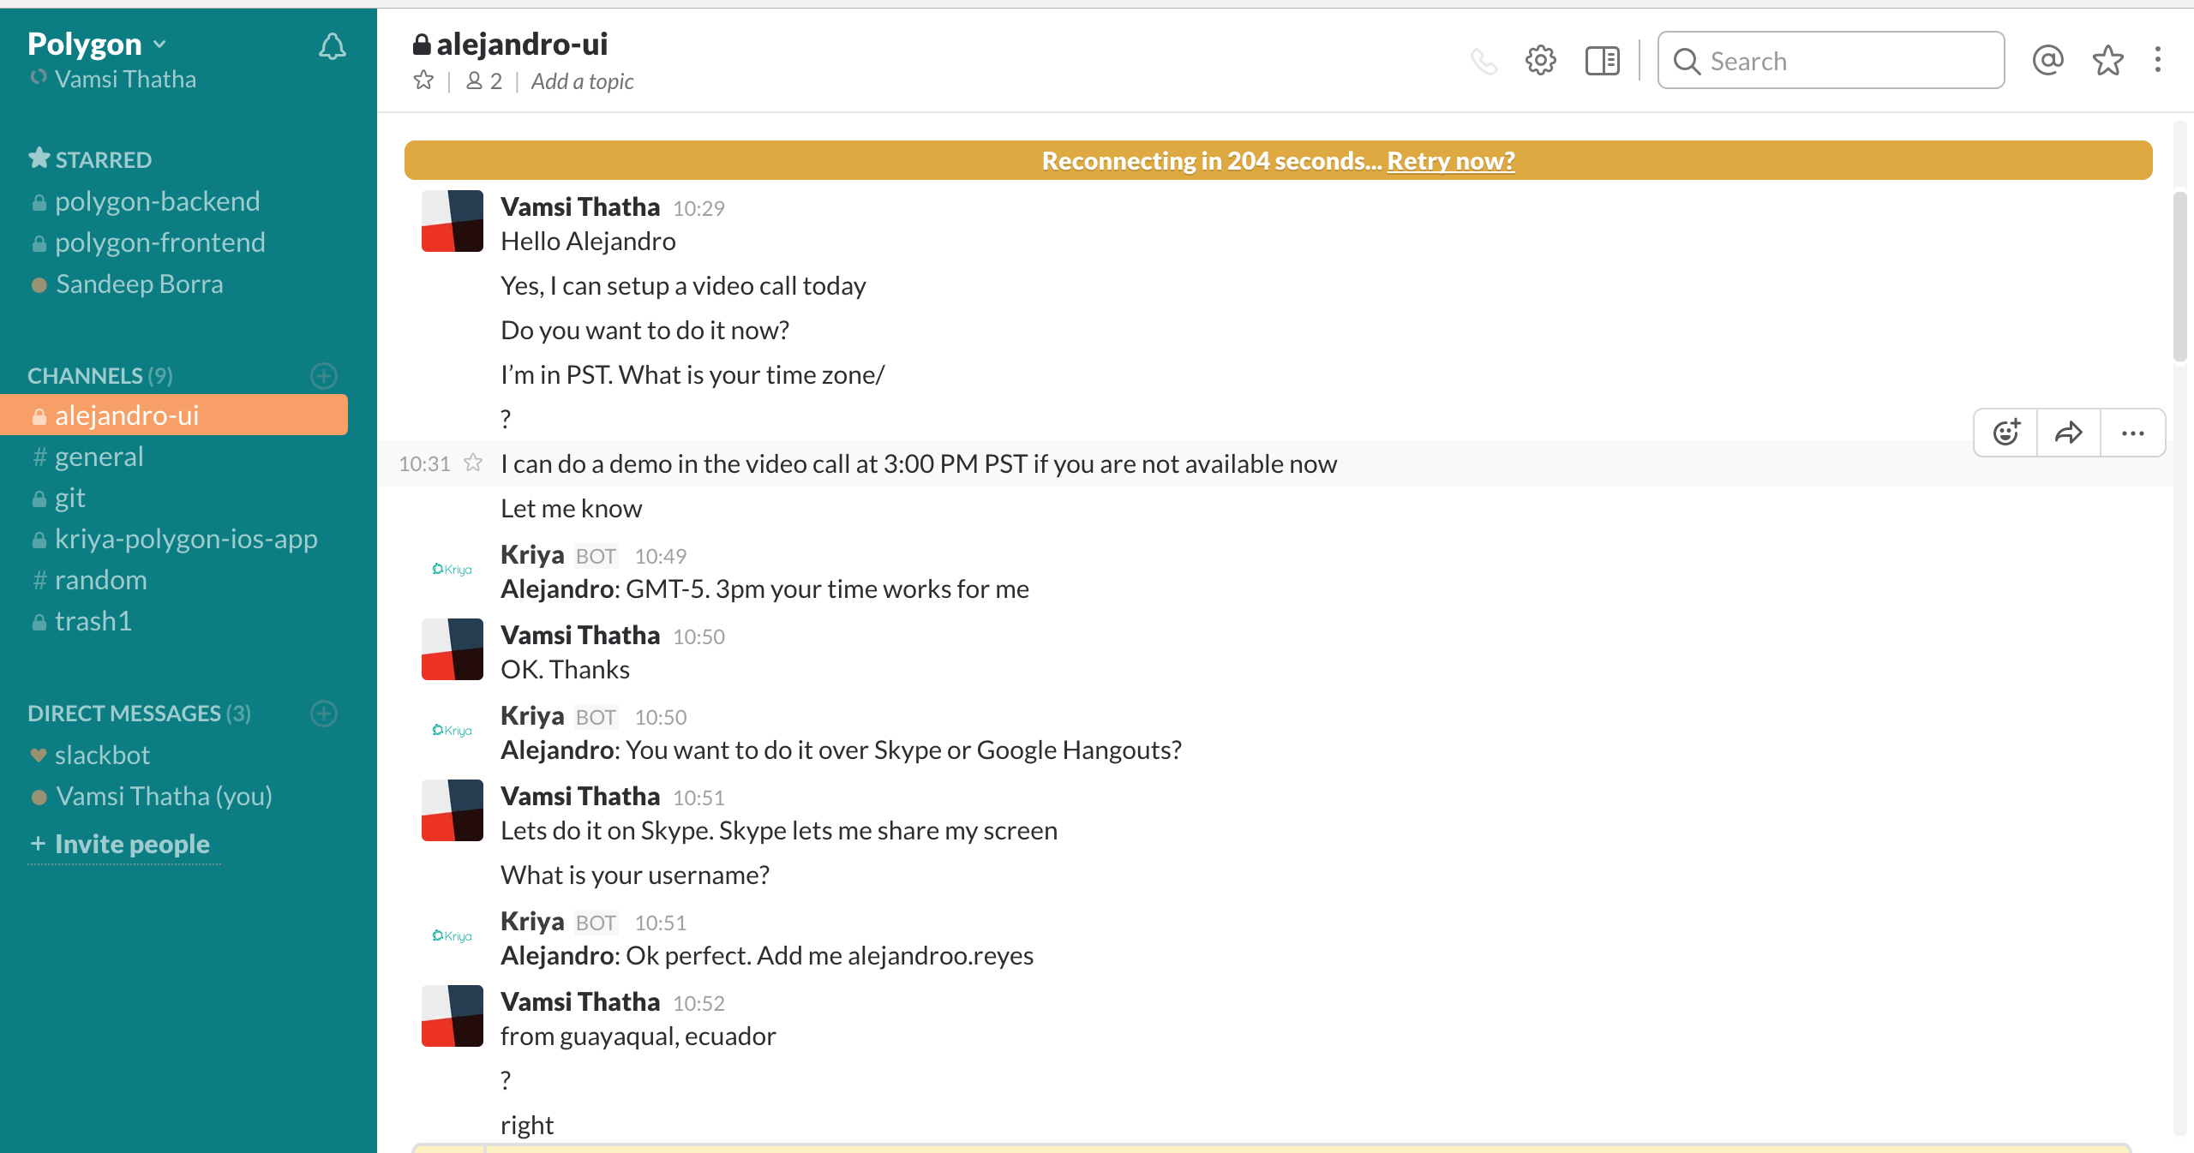
Task: Open polygon-backend starred channel
Action: (157, 201)
